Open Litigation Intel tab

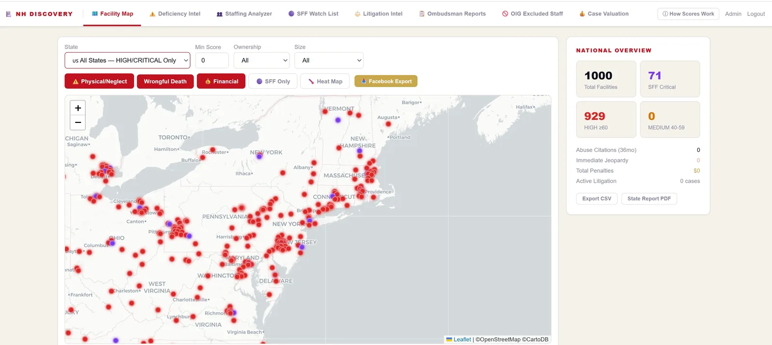(x=378, y=14)
